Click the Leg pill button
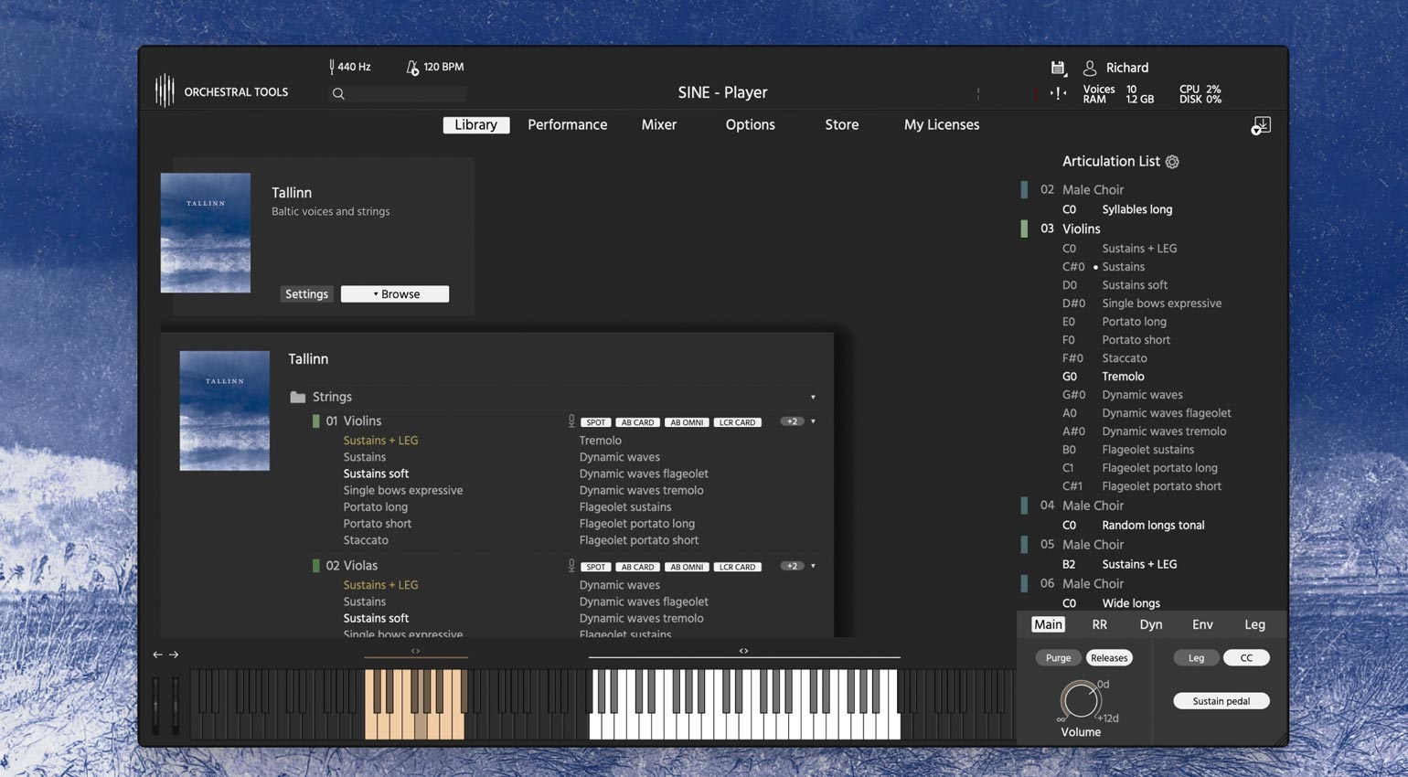1408x777 pixels. click(1196, 658)
